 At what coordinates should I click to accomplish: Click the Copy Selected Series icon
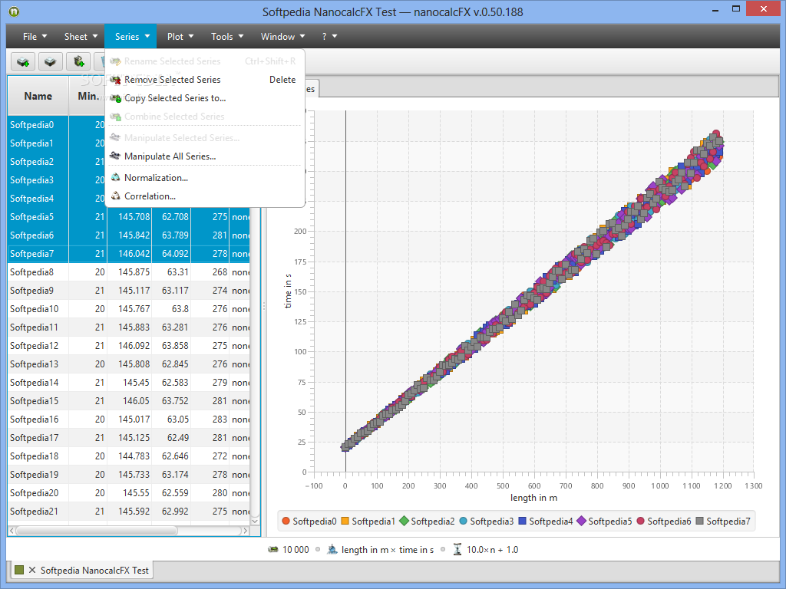(115, 98)
